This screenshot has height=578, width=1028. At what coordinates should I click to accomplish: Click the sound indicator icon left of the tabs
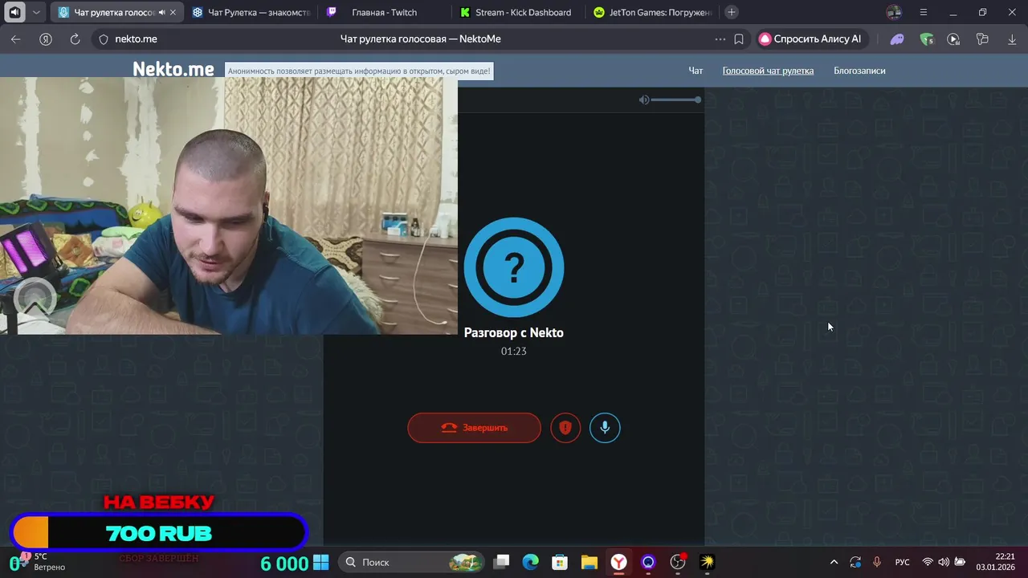pyautogui.click(x=14, y=12)
